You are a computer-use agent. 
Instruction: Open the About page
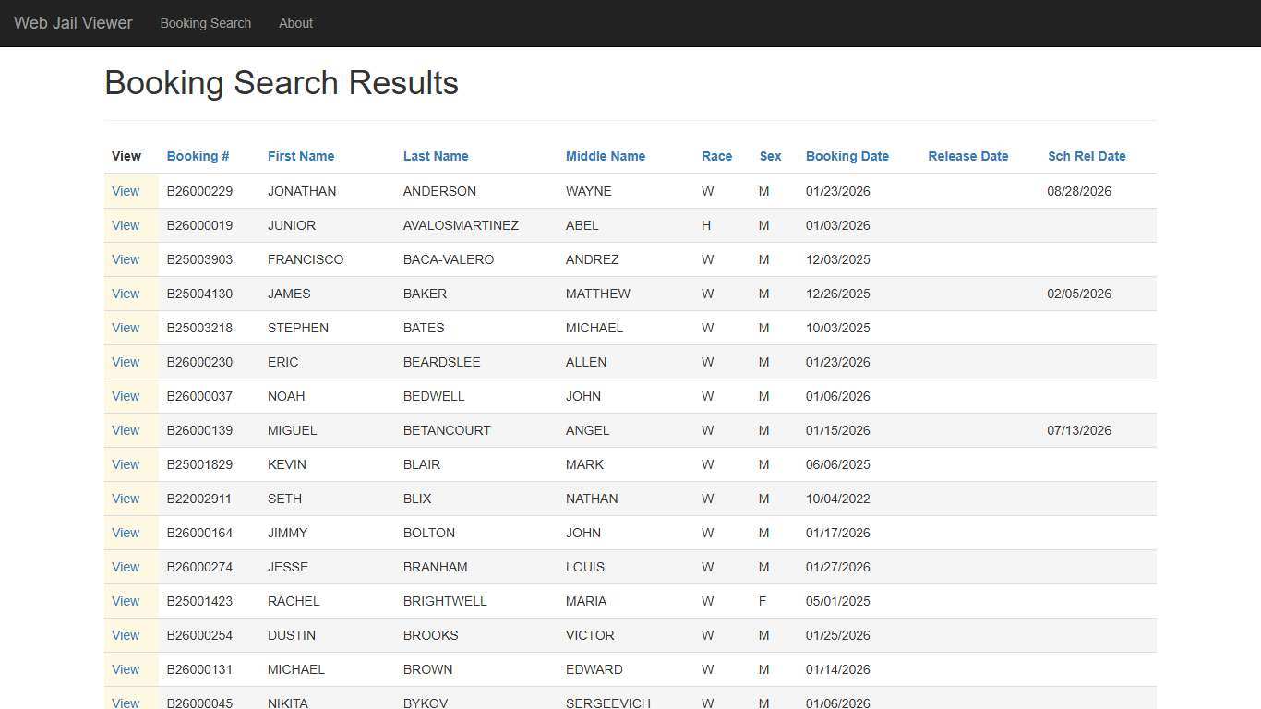pos(295,23)
